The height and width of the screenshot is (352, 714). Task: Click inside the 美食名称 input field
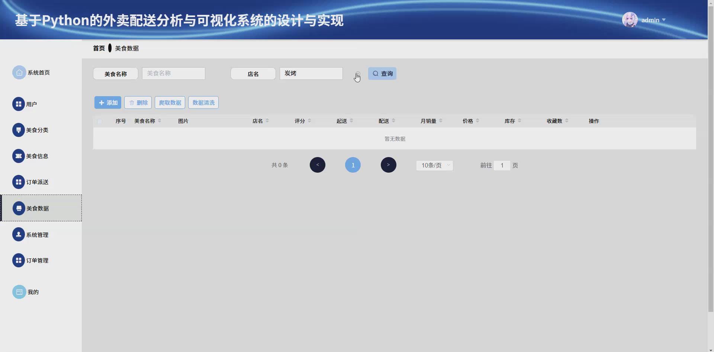(173, 74)
